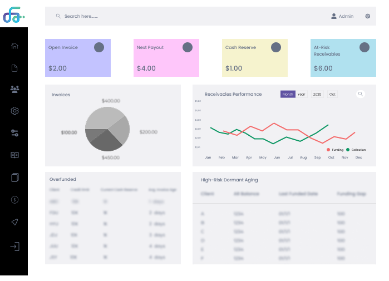Click the sidebar gear settings icon

[x=14, y=111]
